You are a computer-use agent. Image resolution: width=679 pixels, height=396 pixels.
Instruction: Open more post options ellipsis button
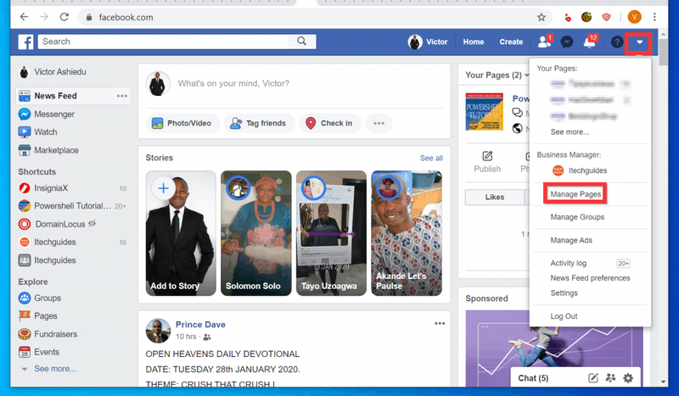pyautogui.click(x=379, y=123)
